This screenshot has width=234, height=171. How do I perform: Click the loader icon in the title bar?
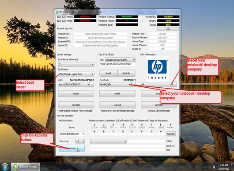pyautogui.click(x=57, y=12)
